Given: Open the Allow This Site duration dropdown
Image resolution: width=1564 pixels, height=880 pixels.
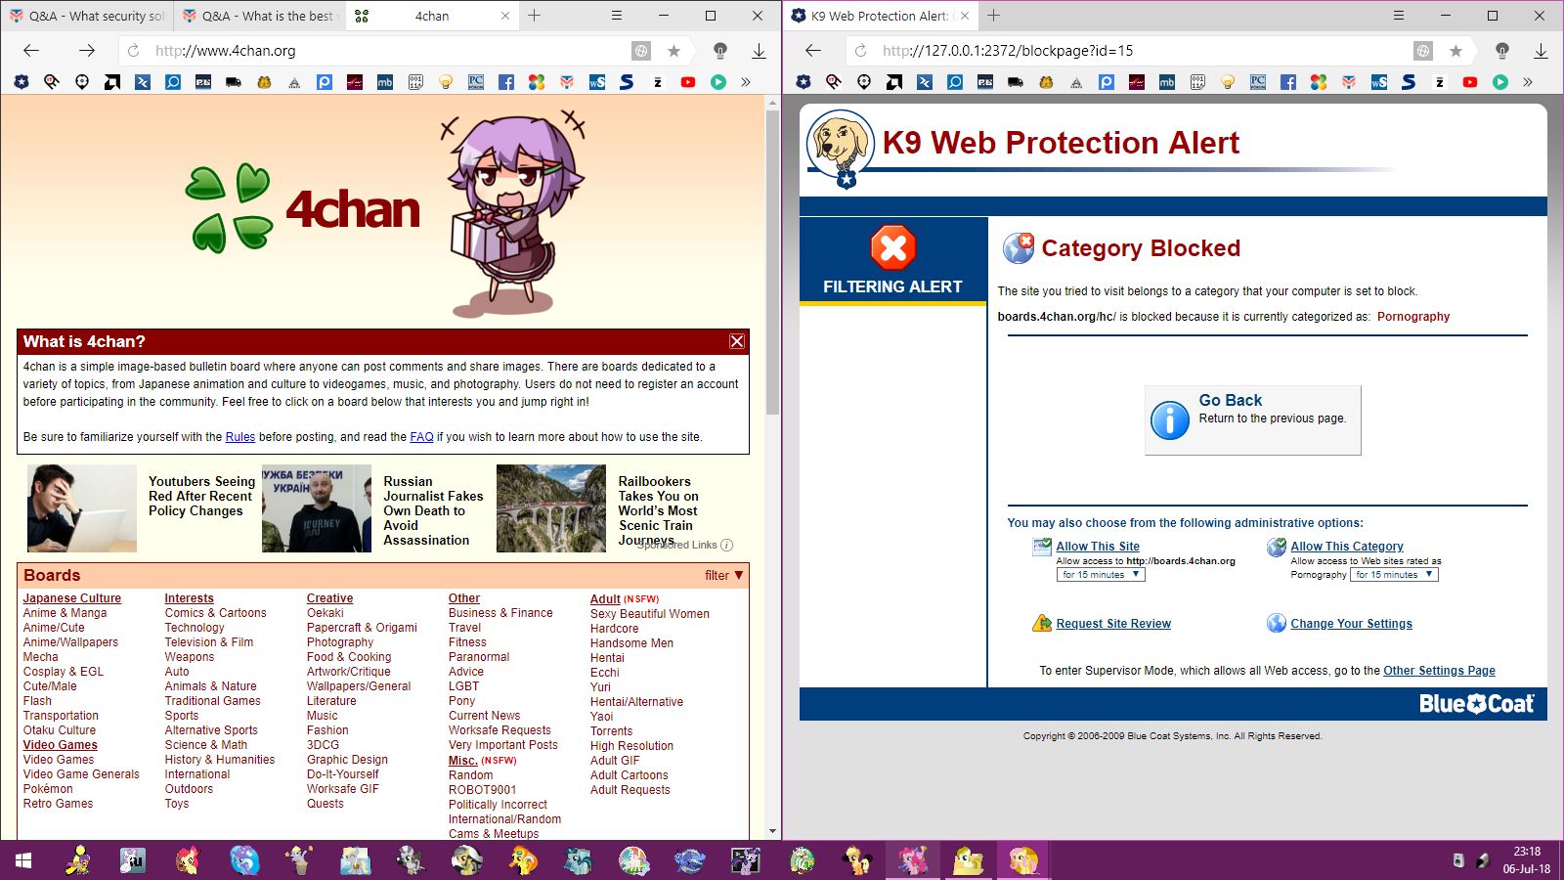Looking at the screenshot, I should (1100, 575).
